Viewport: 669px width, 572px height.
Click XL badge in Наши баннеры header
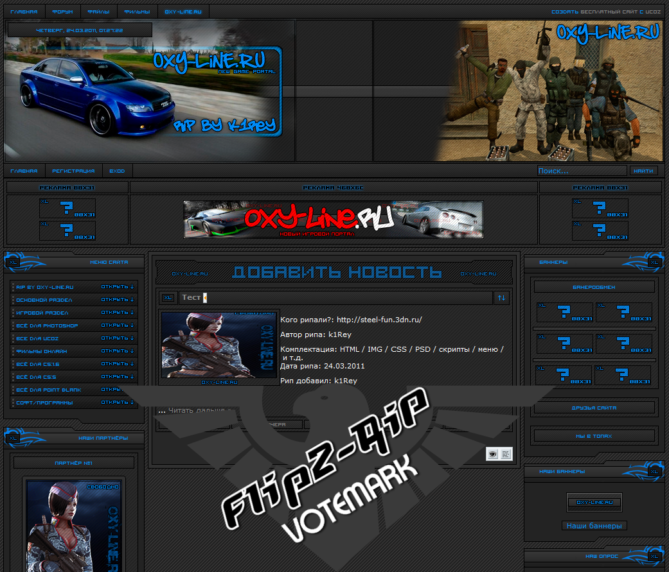pos(654,471)
